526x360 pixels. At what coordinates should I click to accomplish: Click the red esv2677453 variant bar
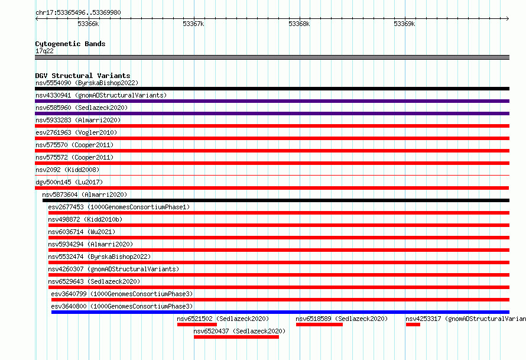(x=279, y=213)
